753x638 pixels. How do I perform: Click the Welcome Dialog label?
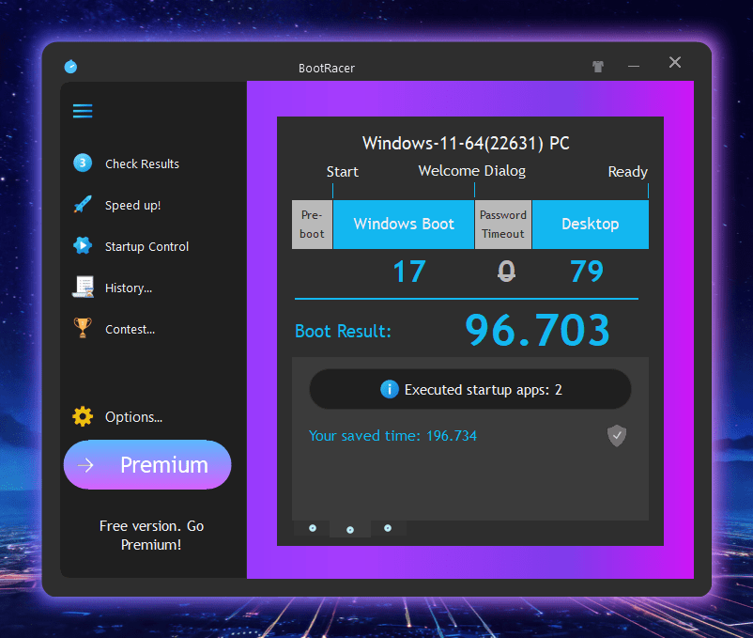[x=472, y=171]
